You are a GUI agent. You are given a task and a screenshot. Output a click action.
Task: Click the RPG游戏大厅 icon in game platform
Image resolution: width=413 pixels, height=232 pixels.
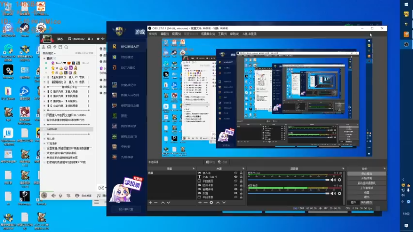pos(114,46)
